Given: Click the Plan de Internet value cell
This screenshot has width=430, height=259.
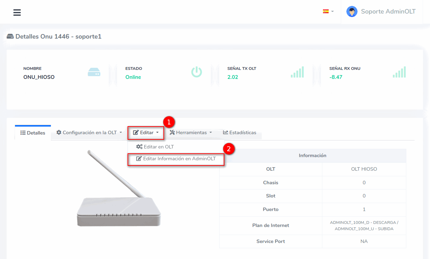Looking at the screenshot, I should (x=364, y=225).
